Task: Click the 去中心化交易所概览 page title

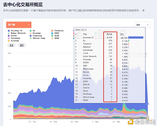Action: pyautogui.click(x=23, y=5)
